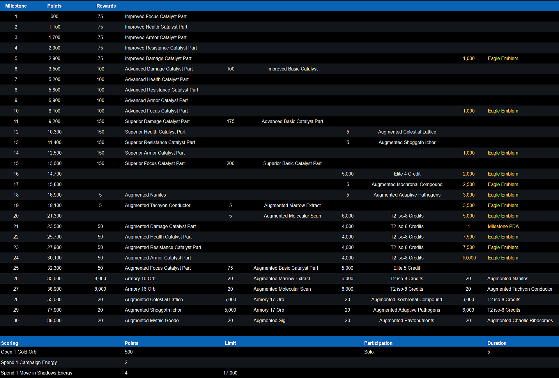Select the Points column header at top
The width and height of the screenshot is (559, 378).
click(x=54, y=6)
